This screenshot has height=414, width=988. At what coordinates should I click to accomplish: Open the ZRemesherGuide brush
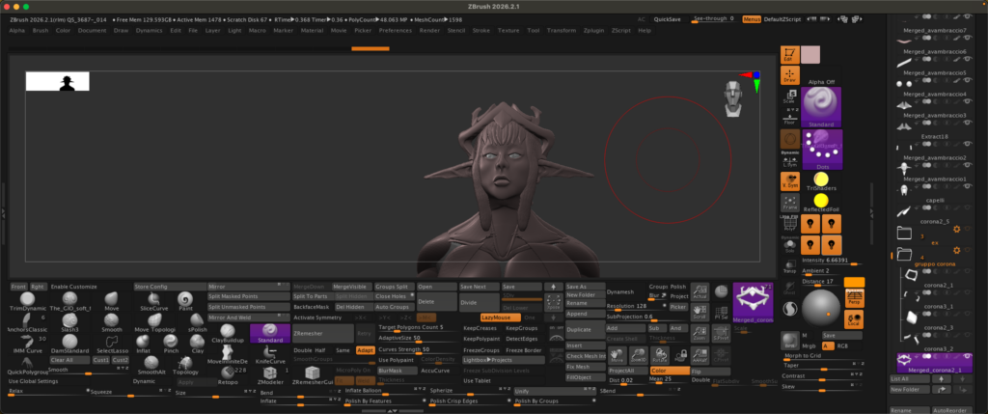313,375
